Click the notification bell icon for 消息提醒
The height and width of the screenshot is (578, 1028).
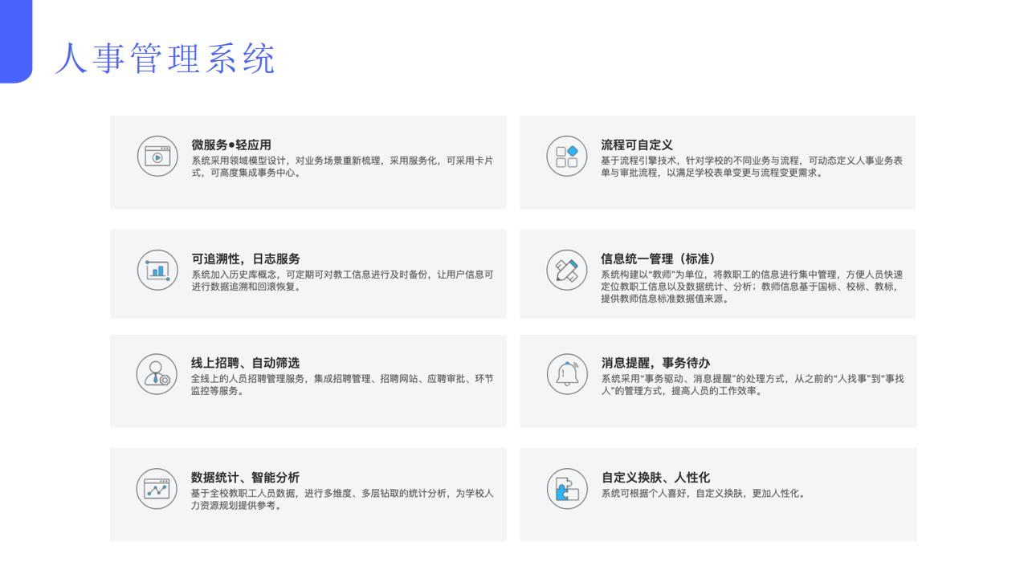(566, 374)
